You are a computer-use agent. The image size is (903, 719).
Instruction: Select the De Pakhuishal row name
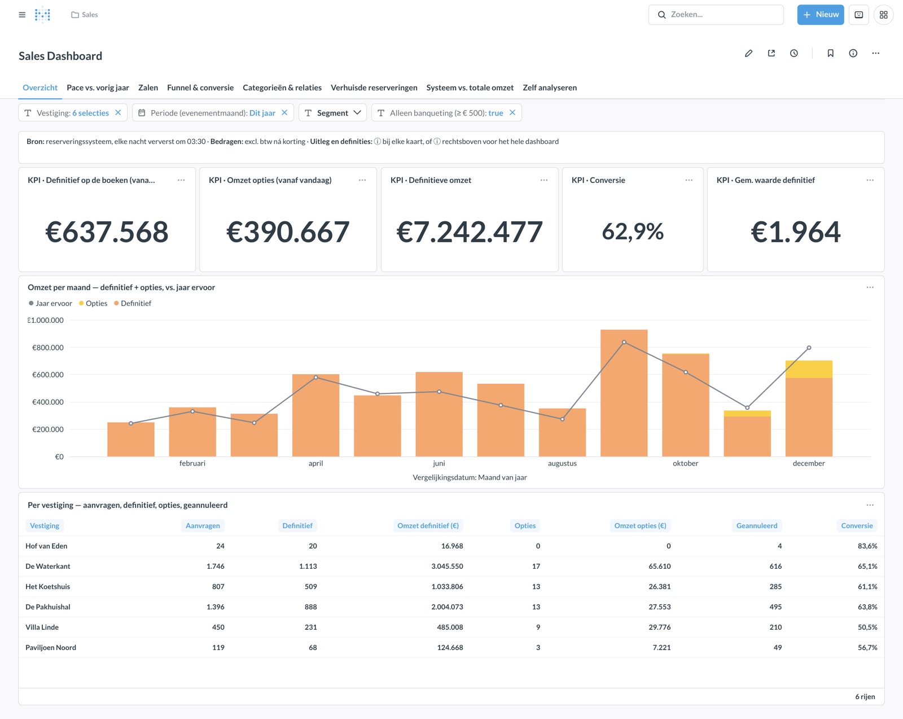(x=48, y=607)
